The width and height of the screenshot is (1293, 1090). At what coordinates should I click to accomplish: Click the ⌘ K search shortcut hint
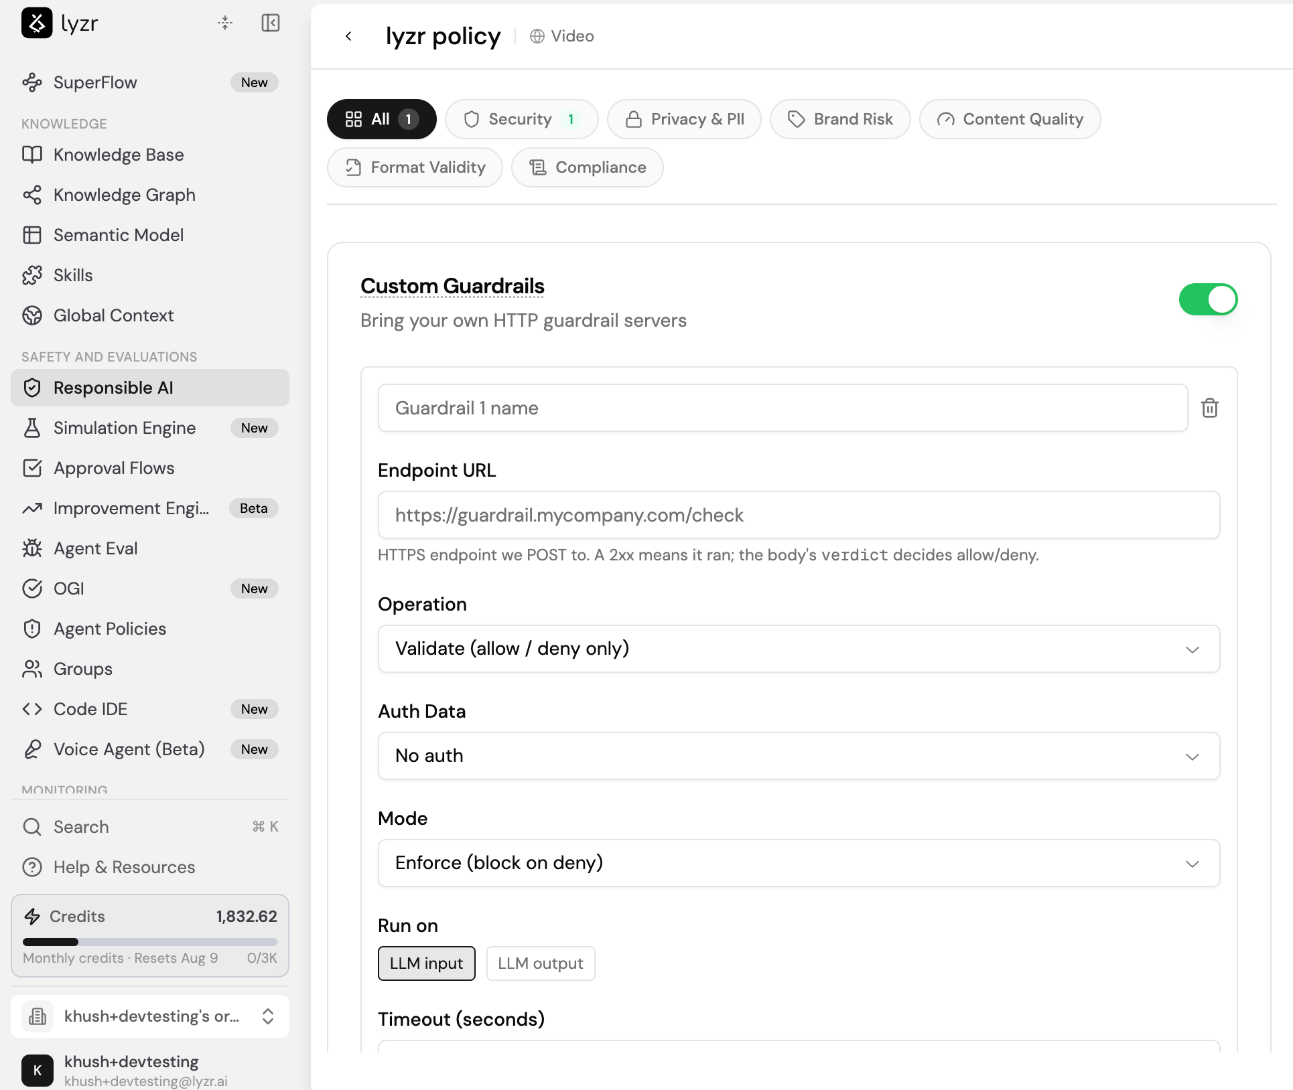coord(265,827)
